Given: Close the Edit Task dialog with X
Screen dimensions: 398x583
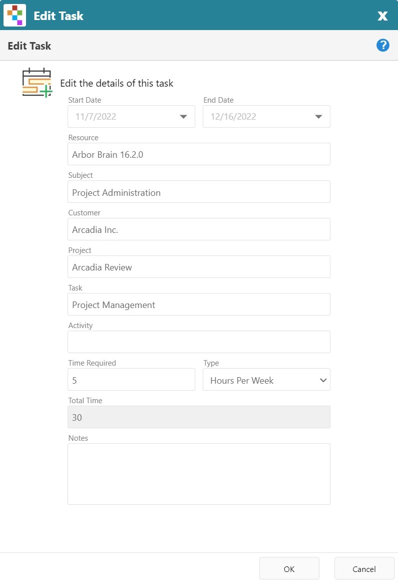Looking at the screenshot, I should tap(382, 16).
